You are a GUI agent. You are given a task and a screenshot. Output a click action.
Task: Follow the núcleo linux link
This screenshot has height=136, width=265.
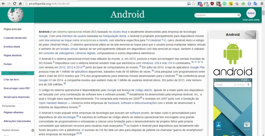coord(120,32)
